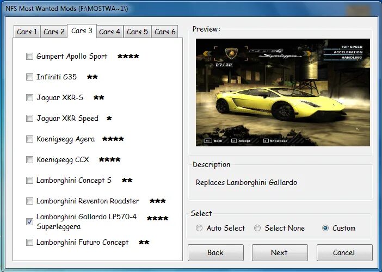This screenshot has width=382, height=272.
Task: Click the Koenigsegg Agera label
Action: click(x=65, y=139)
